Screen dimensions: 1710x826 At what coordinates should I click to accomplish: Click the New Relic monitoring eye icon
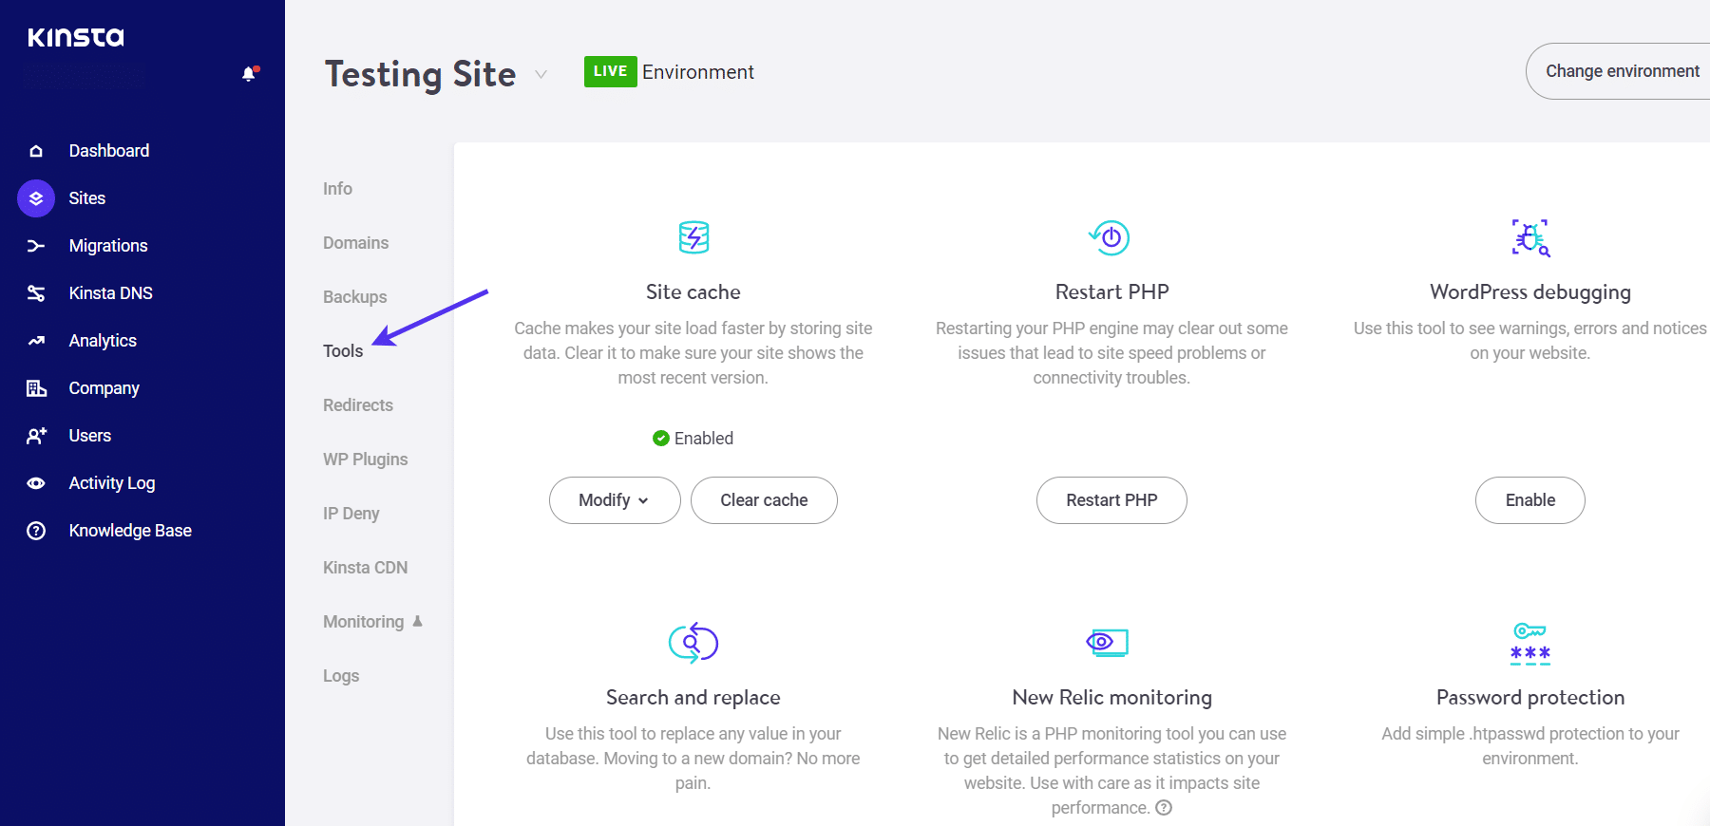pyautogui.click(x=1107, y=643)
